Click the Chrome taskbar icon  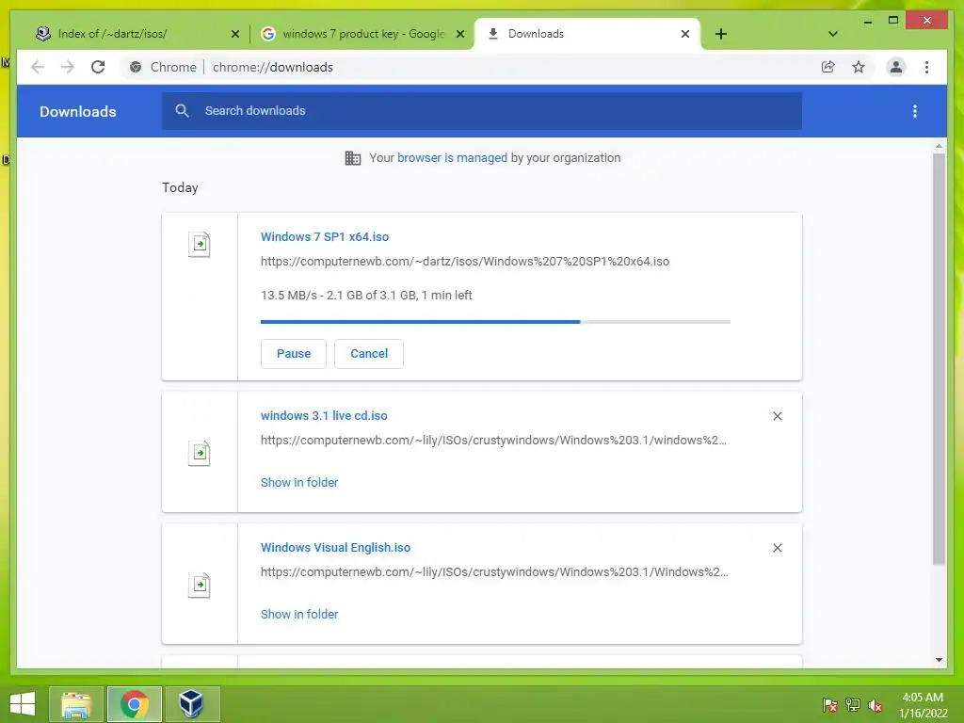pos(135,704)
